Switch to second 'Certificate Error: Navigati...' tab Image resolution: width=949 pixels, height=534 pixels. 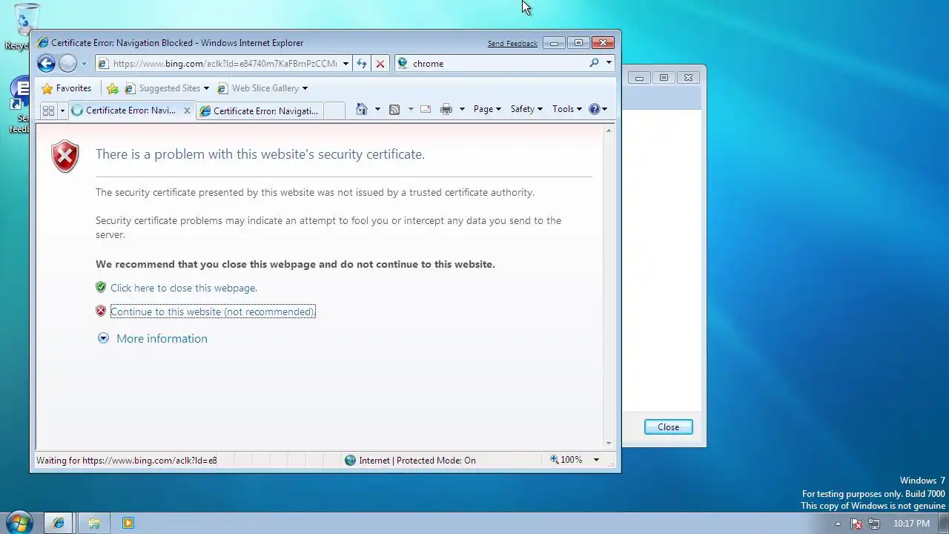(259, 111)
